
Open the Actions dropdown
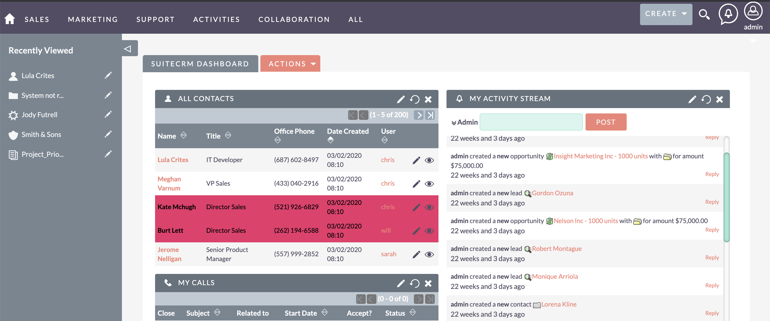[290, 63]
